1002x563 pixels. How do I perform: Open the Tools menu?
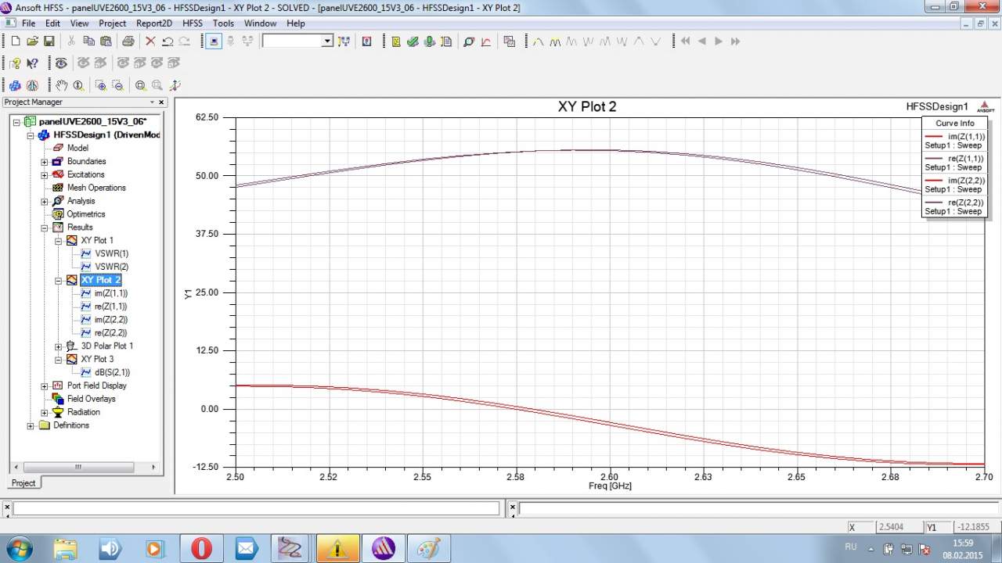(223, 23)
